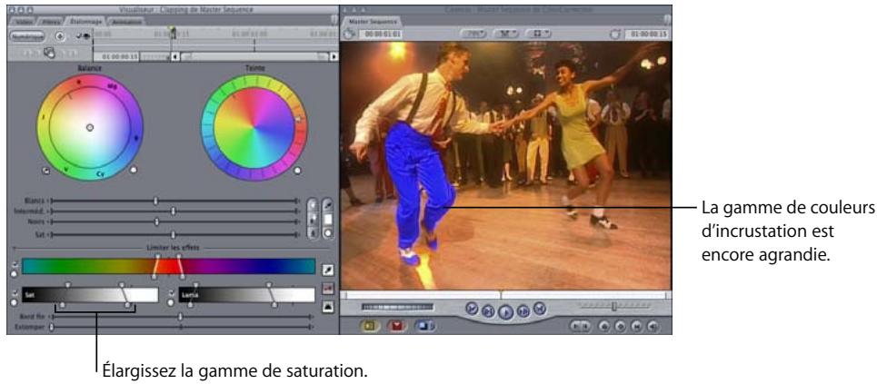Click the Noirs slider thumb
The image size is (877, 384).
[156, 222]
